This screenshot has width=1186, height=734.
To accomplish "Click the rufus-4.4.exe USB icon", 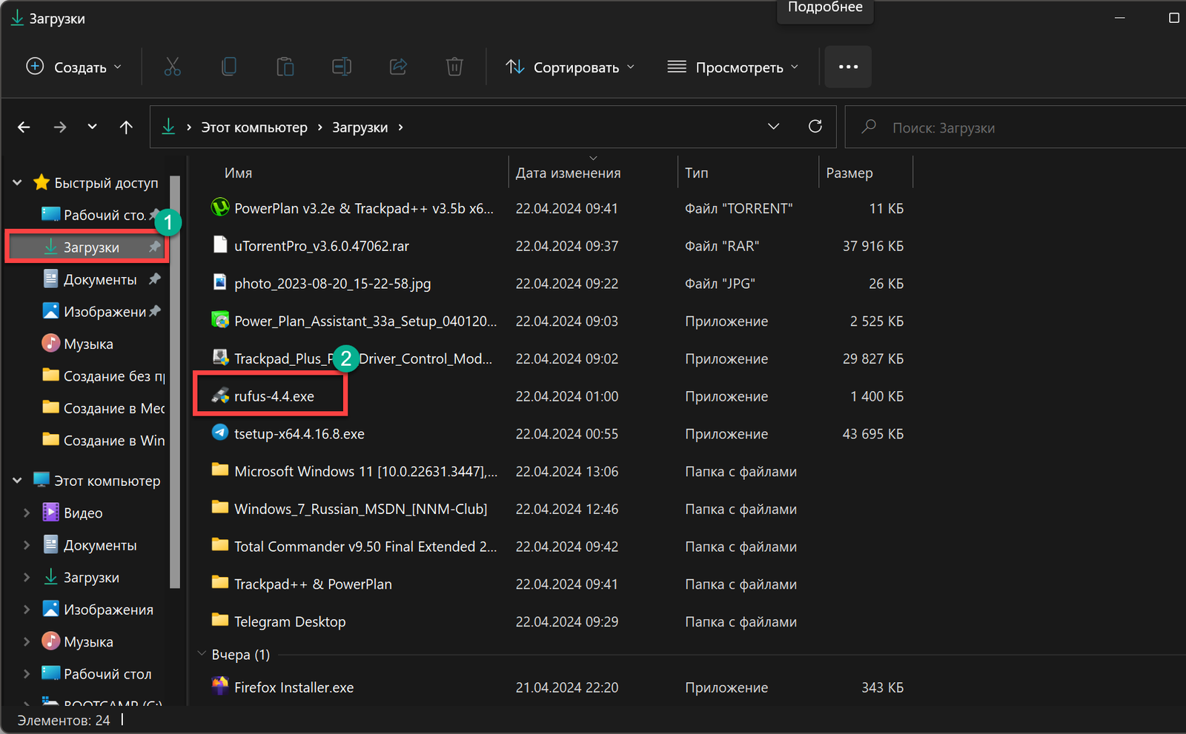I will pyautogui.click(x=220, y=396).
